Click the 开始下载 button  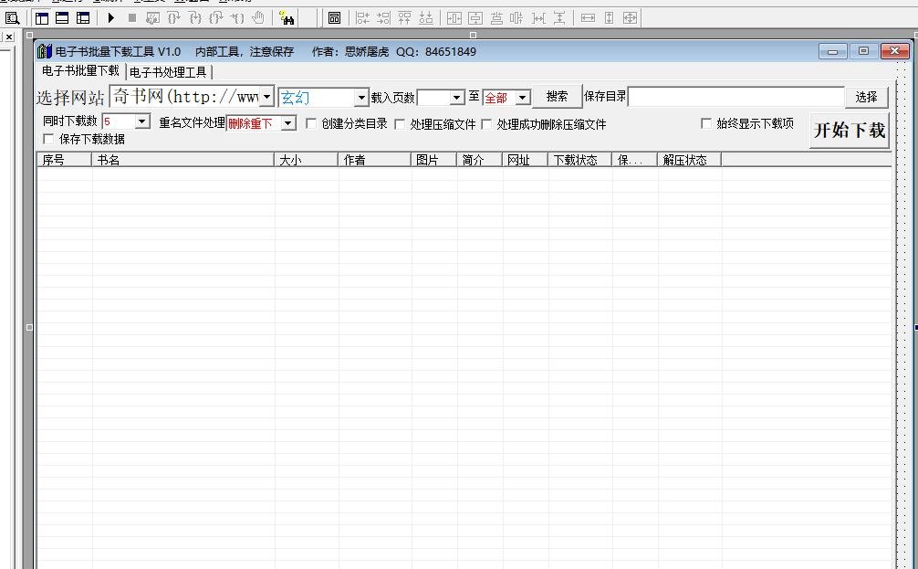pyautogui.click(x=850, y=130)
